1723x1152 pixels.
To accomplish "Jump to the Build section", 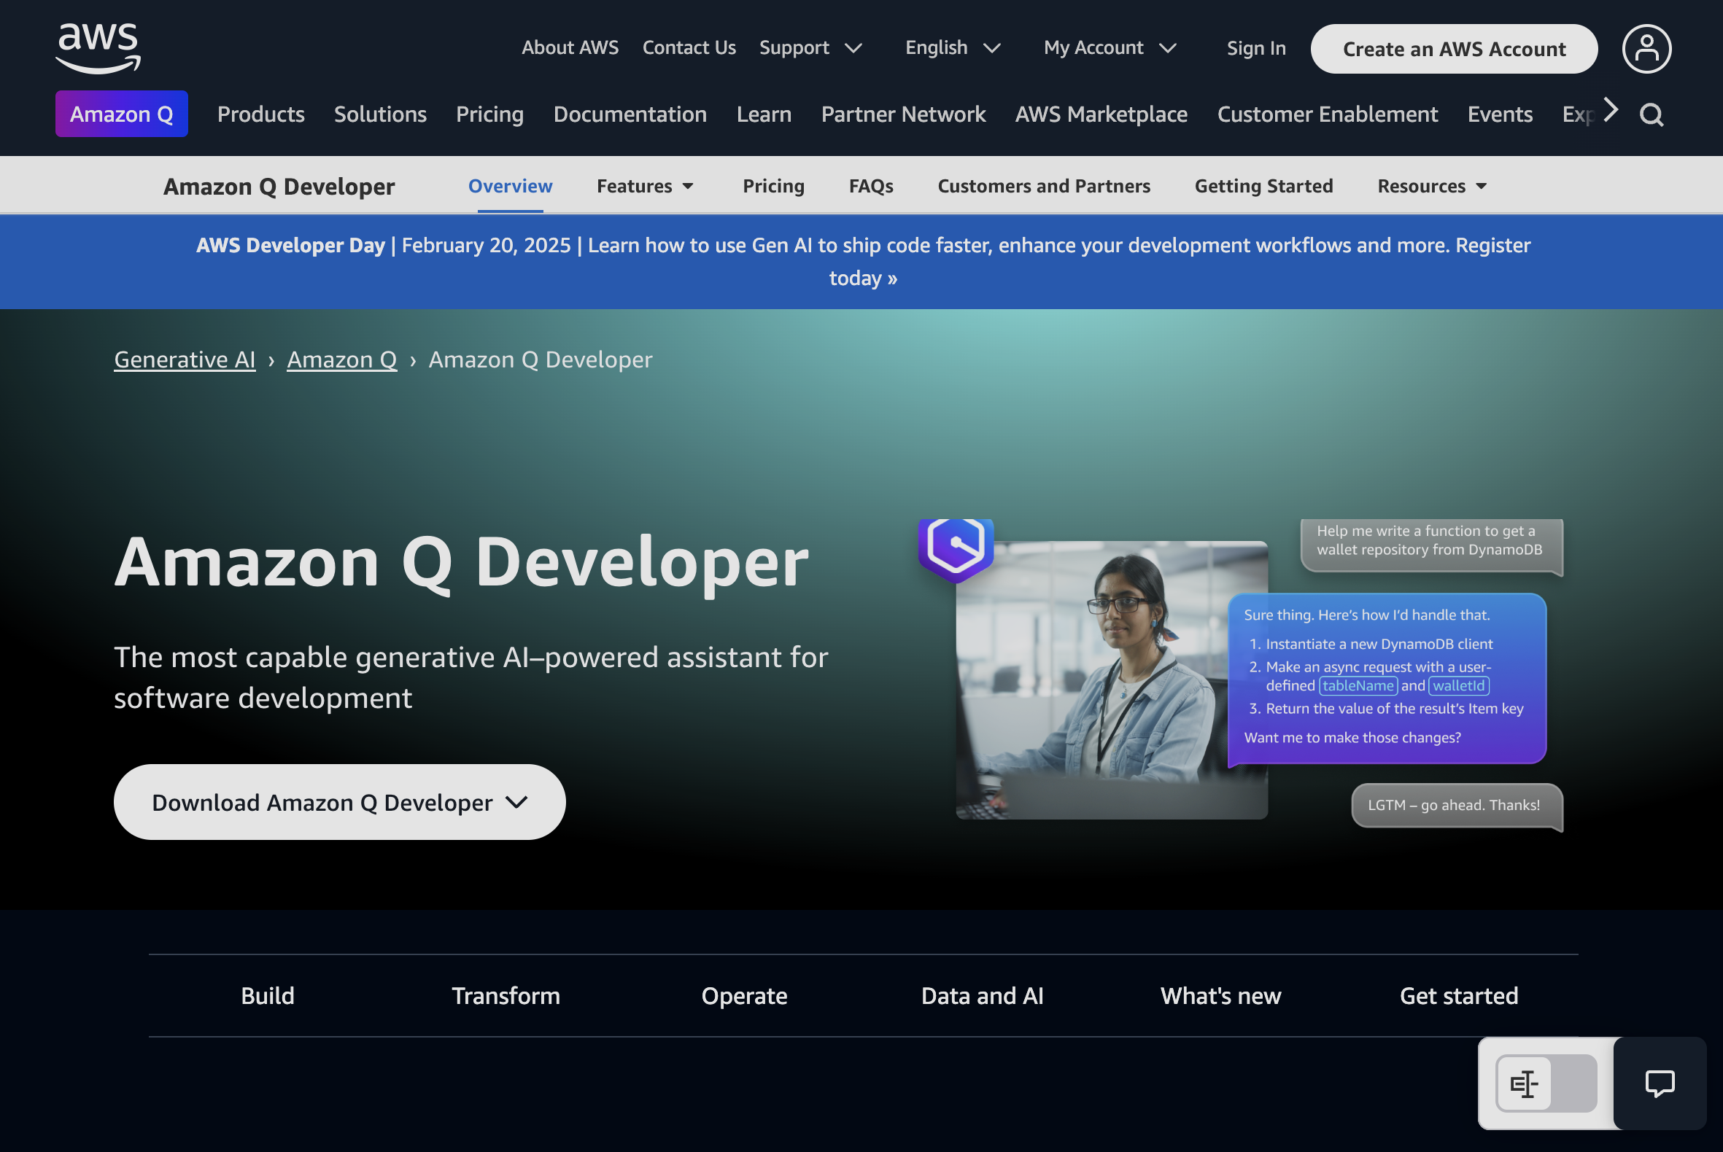I will [x=268, y=995].
